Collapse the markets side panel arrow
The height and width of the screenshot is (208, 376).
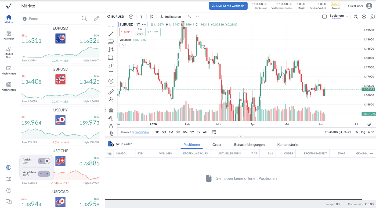[x=105, y=110]
